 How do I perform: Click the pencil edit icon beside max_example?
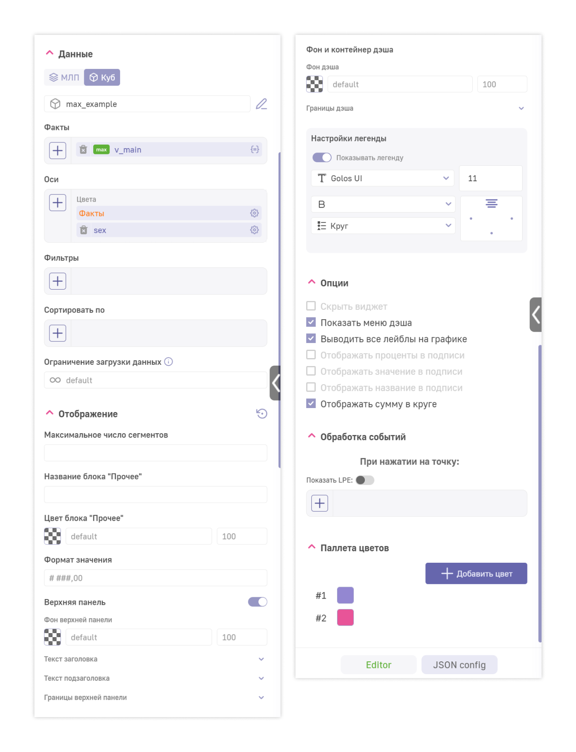click(x=261, y=104)
